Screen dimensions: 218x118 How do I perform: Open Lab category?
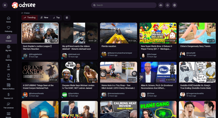tap(8, 67)
